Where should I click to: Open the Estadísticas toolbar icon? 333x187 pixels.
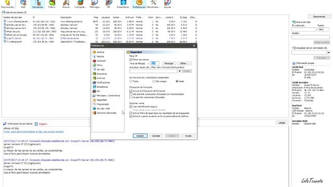coord(123,4)
